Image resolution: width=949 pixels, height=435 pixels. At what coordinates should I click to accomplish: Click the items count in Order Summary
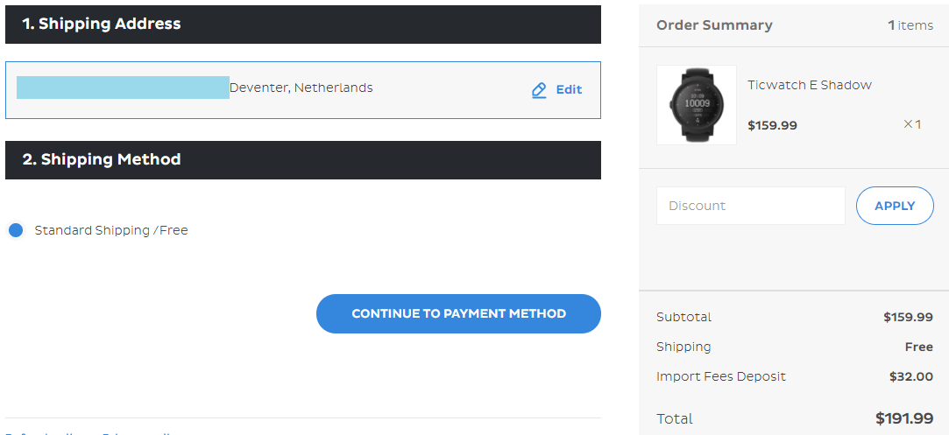(x=910, y=25)
